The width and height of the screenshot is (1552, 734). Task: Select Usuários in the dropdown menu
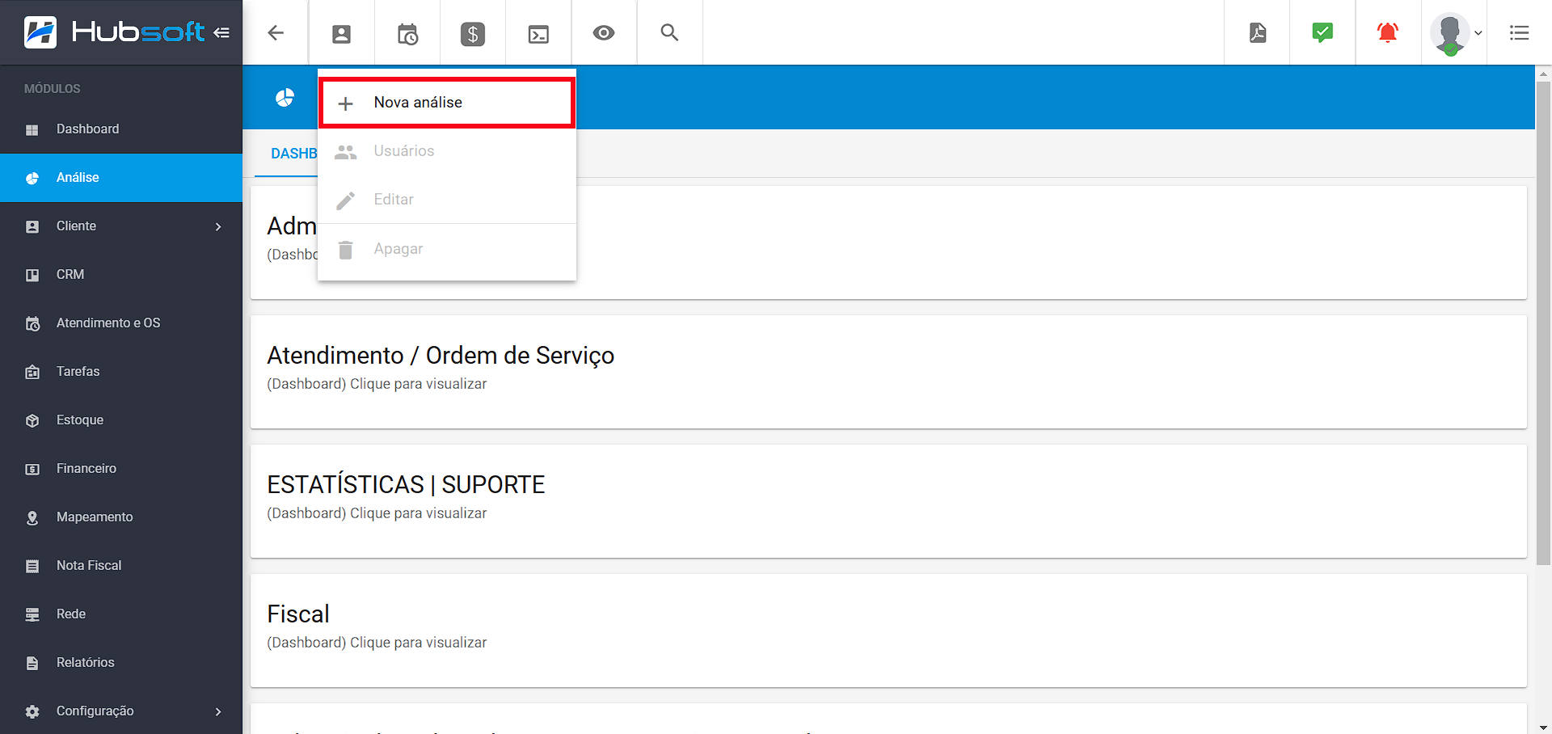(447, 151)
